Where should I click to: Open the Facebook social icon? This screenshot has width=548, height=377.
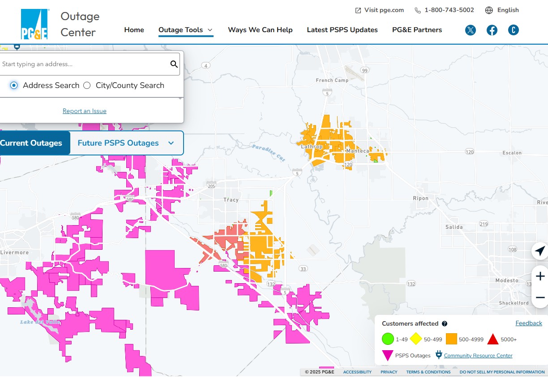tap(492, 30)
